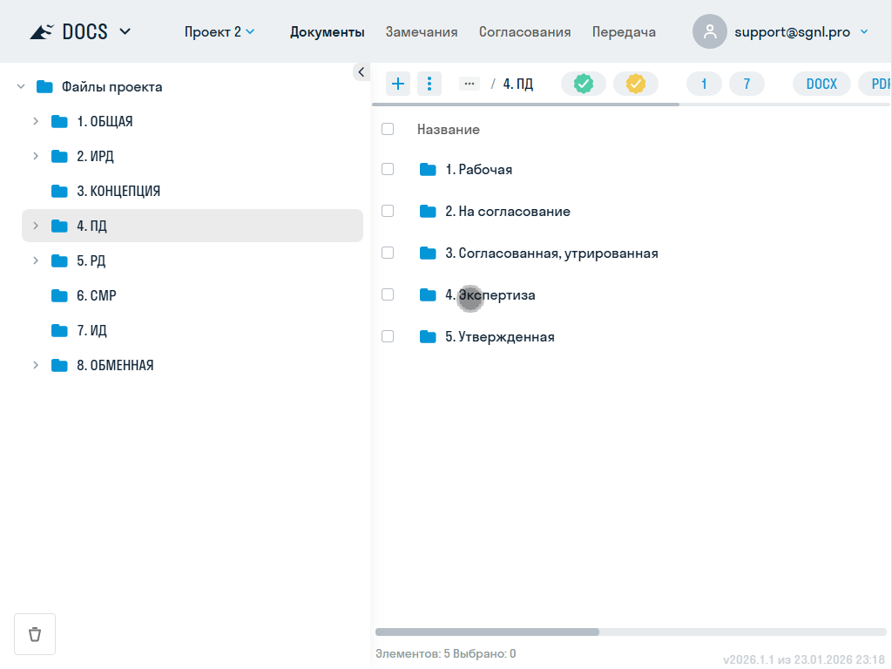Select 6. СМР in the file tree
This screenshot has width=892, height=669.
pos(96,295)
